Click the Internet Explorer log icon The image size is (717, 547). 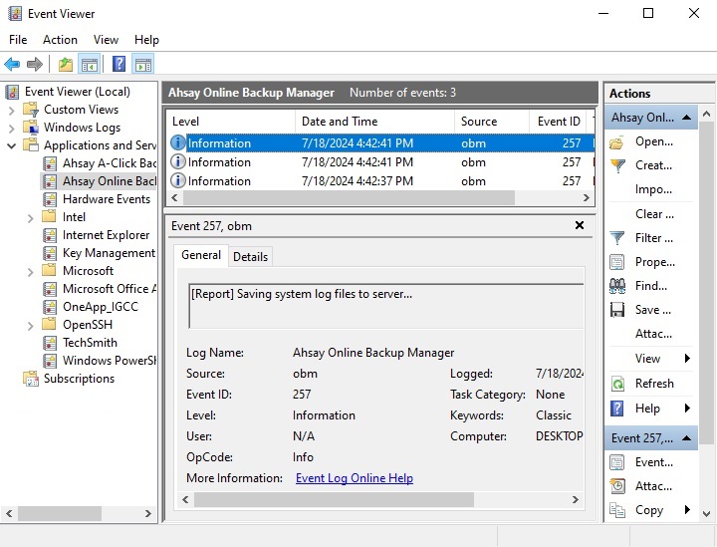coord(50,235)
